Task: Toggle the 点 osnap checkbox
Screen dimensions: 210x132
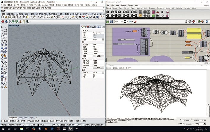Action: point(16,121)
